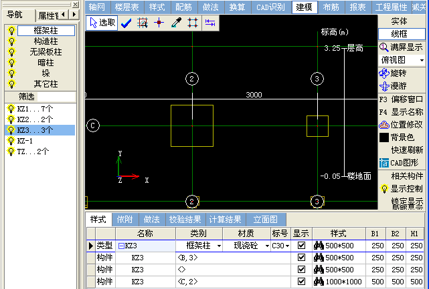This screenshot has height=289, width=429.
Task: Click the 位置修改 stamp icon
Action: [x=384, y=125]
